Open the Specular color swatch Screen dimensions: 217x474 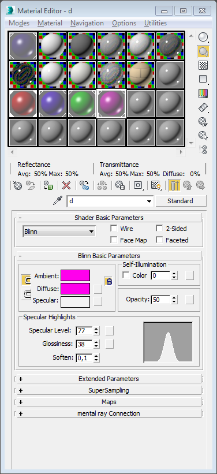pos(75,302)
